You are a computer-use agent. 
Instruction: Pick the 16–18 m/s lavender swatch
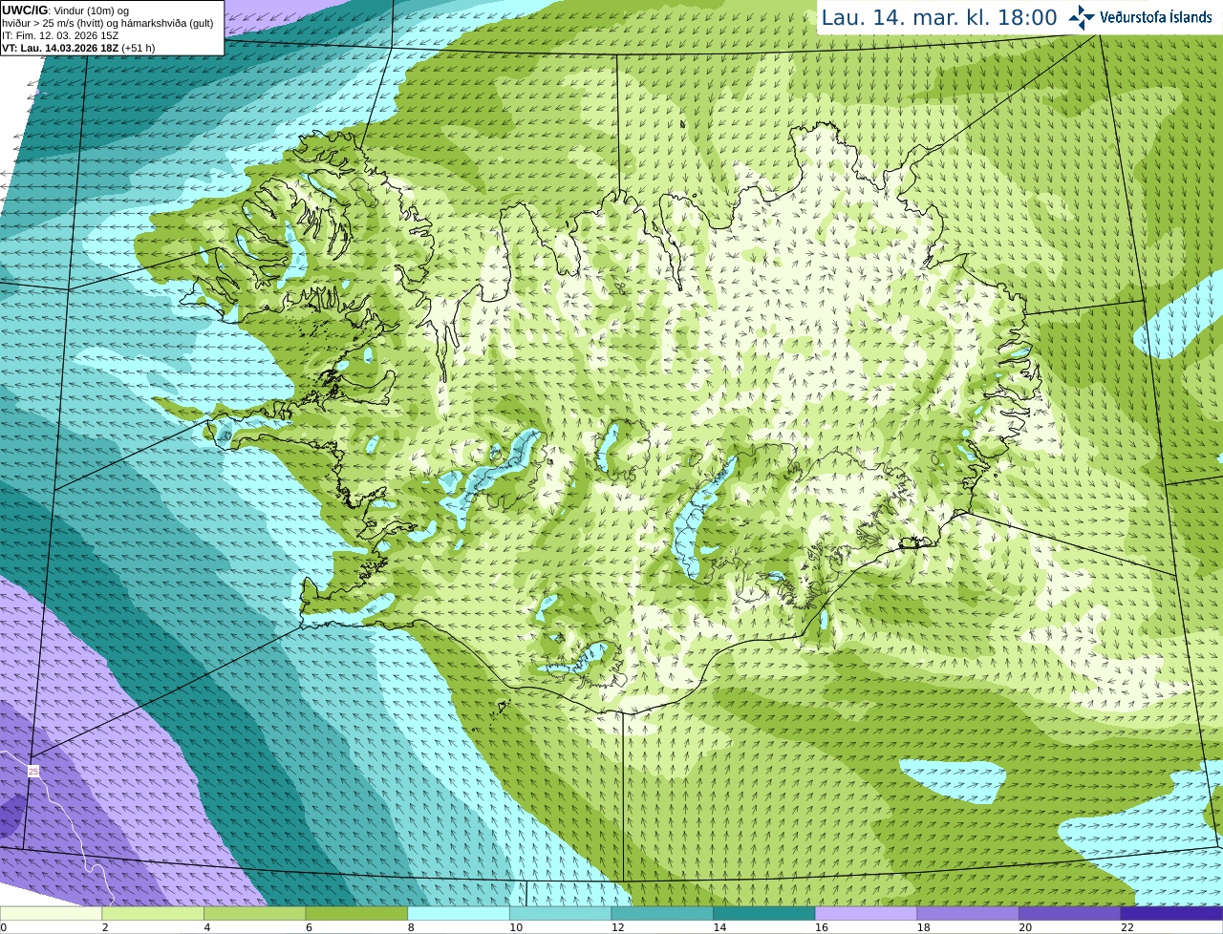867,913
